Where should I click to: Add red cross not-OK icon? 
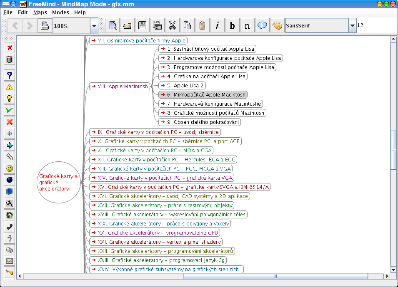[x=10, y=122]
